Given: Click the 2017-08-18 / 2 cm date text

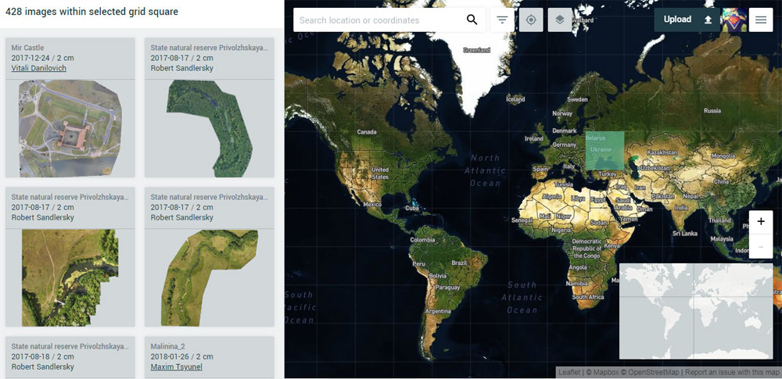Looking at the screenshot, I should point(42,356).
